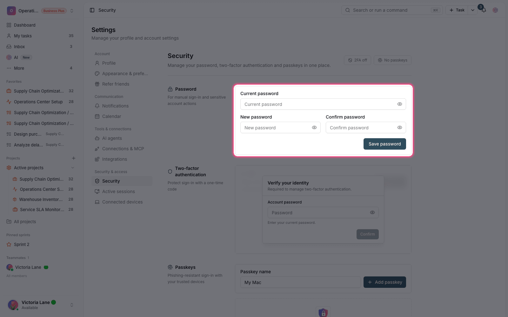The height and width of the screenshot is (317, 508).
Task: Reveal the new password field text
Action: coord(314,127)
